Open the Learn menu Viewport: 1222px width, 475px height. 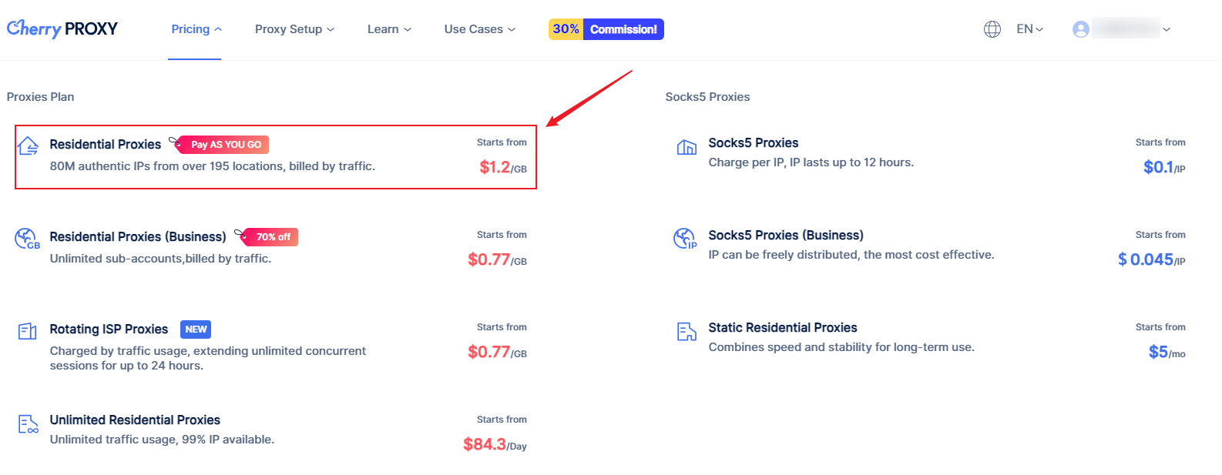click(x=389, y=29)
